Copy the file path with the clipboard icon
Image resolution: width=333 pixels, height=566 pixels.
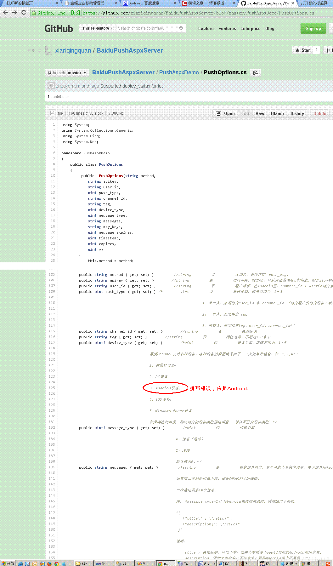pyautogui.click(x=255, y=73)
